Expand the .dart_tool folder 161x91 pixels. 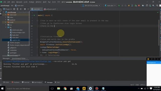pyautogui.click(x=6, y=15)
